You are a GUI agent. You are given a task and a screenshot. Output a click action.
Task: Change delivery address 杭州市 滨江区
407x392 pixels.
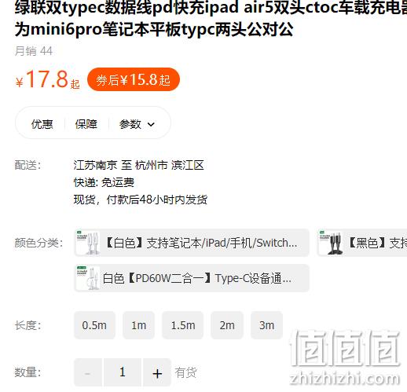coord(170,165)
